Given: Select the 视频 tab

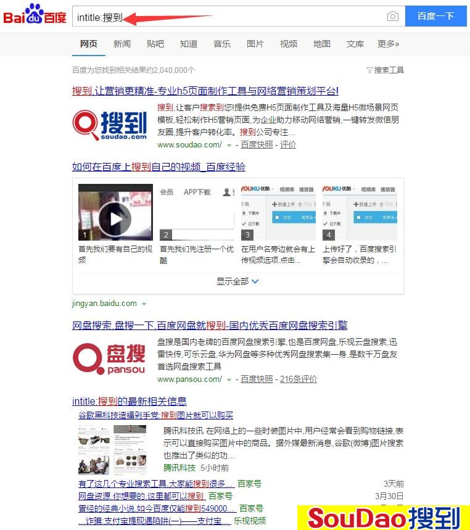Looking at the screenshot, I should tap(289, 44).
